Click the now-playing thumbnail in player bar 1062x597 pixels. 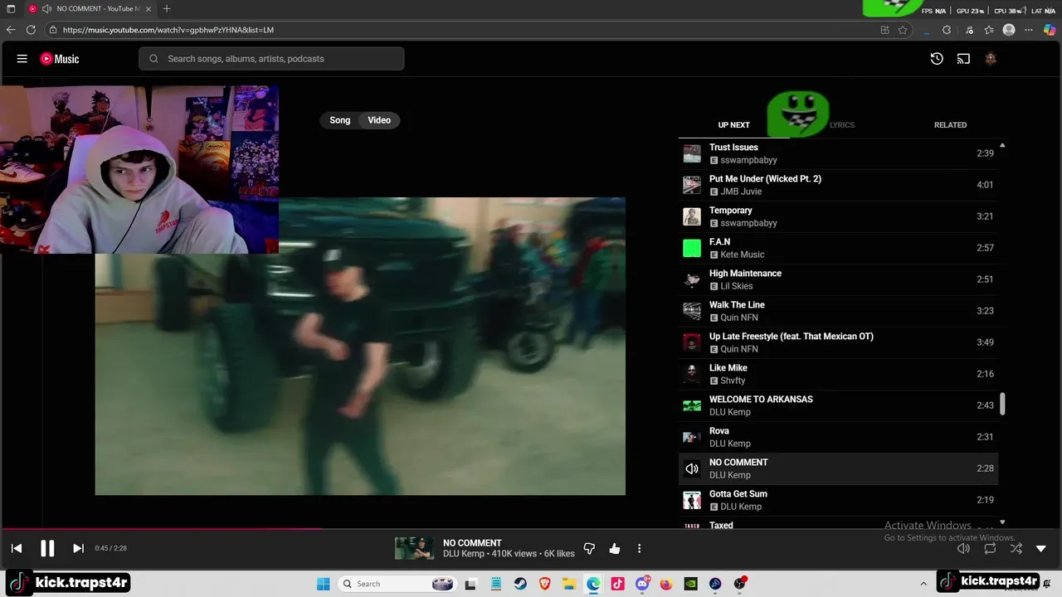414,548
